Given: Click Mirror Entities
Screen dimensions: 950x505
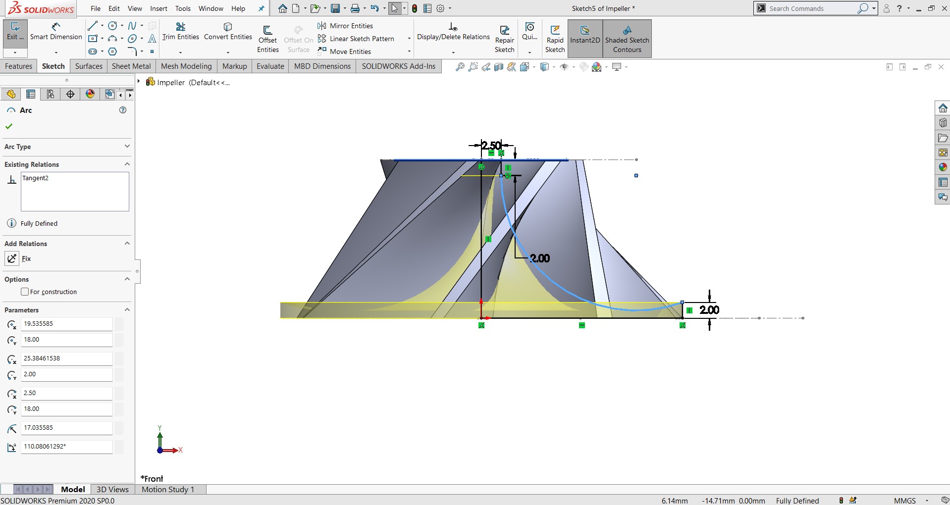Looking at the screenshot, I should coord(345,26).
